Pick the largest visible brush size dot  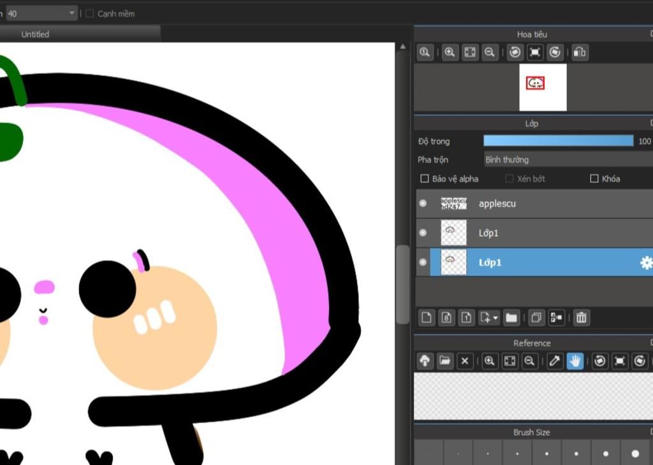(635, 454)
